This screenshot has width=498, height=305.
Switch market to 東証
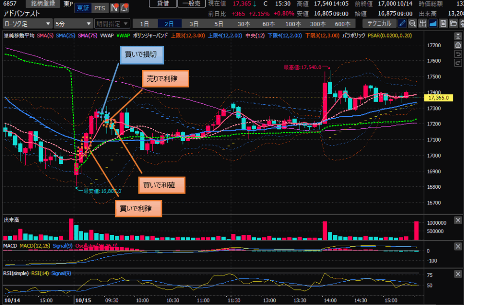(x=82, y=8)
